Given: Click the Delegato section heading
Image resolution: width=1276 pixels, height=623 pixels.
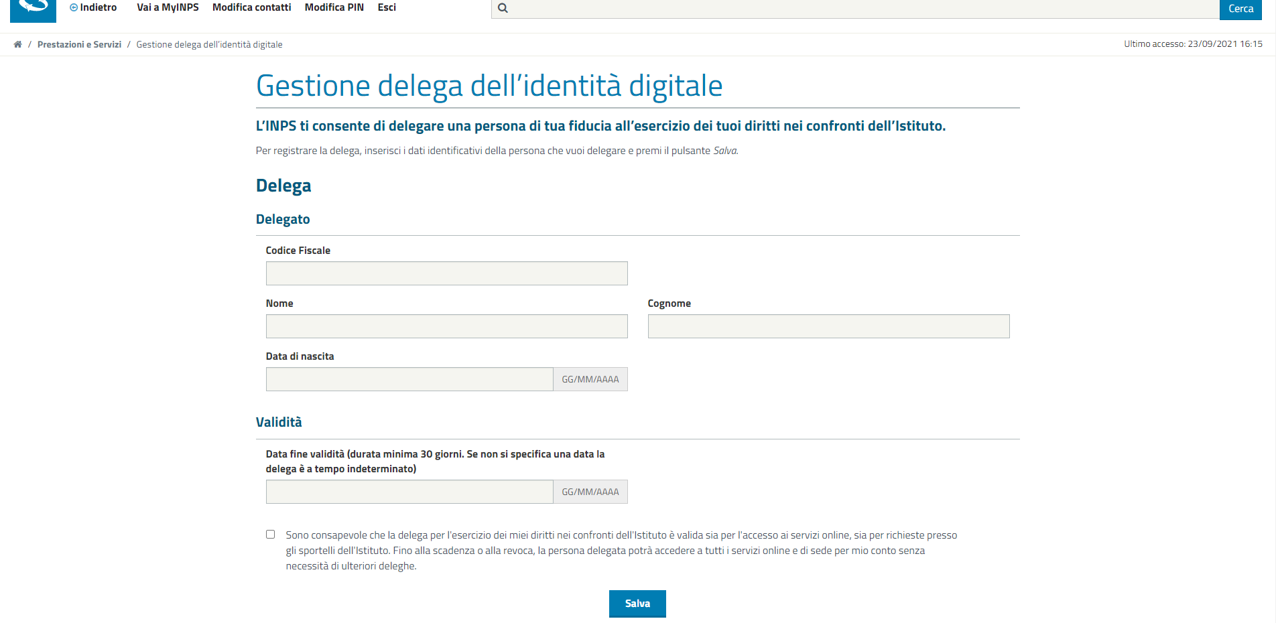Looking at the screenshot, I should coord(283,219).
